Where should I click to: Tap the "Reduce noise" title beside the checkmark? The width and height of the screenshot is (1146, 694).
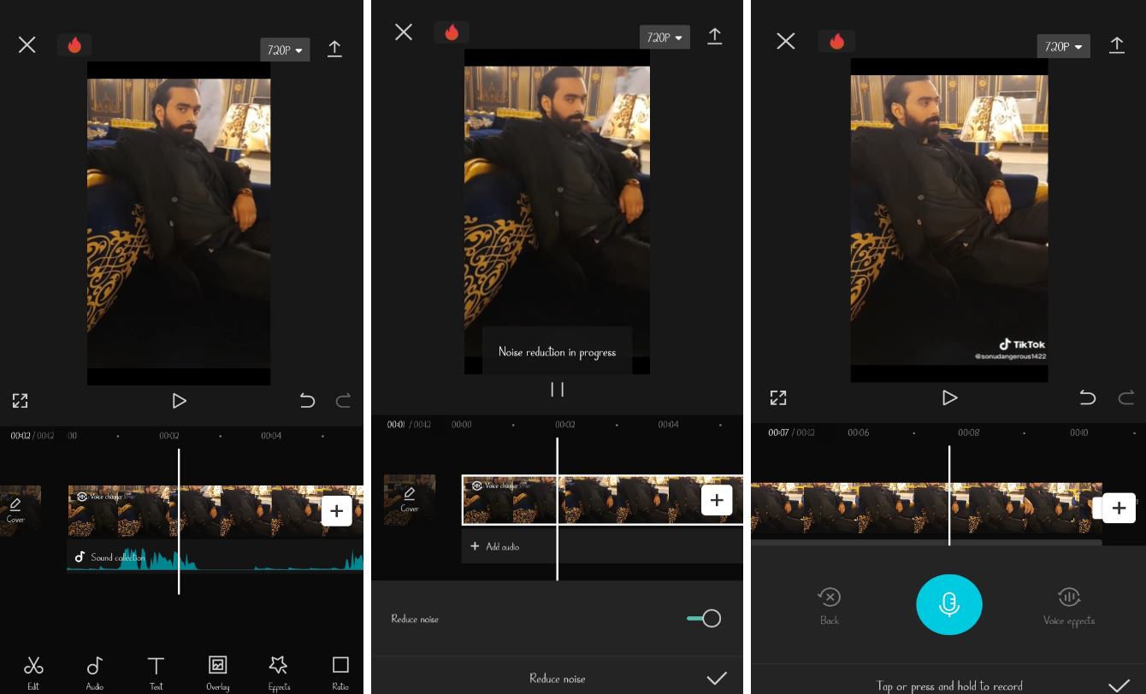[558, 679]
